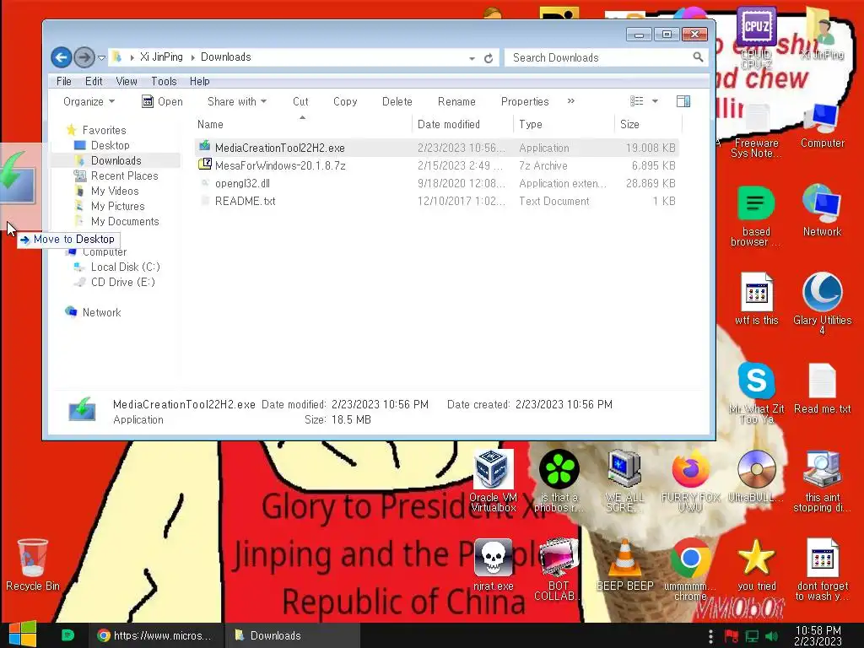Select the Oracle VM Virtualbox icon
The width and height of the screenshot is (864, 648).
pyautogui.click(x=493, y=482)
